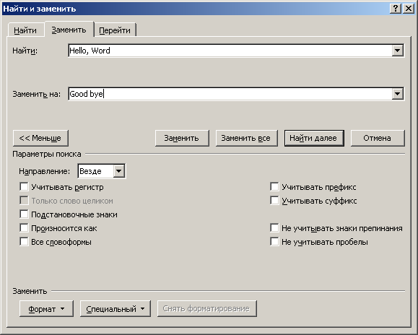Enable the Учитывать регистр checkbox
418x335 pixels.
tap(24, 187)
